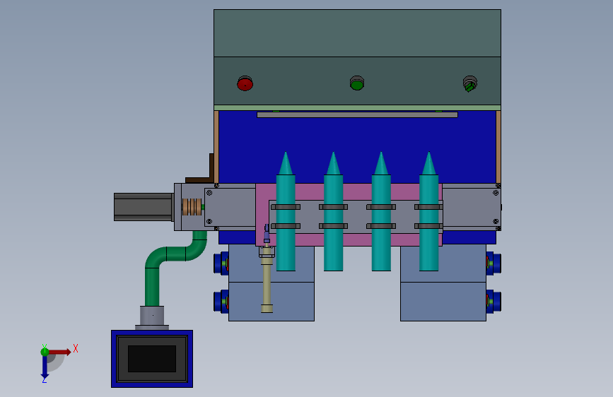Select the top dark green cover panel
613x397 pixels.
pos(357,33)
